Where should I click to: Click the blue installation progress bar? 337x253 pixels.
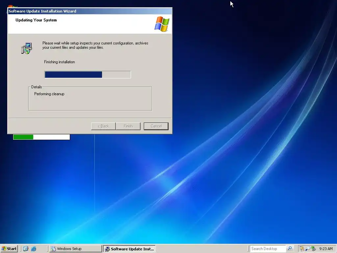coord(88,74)
